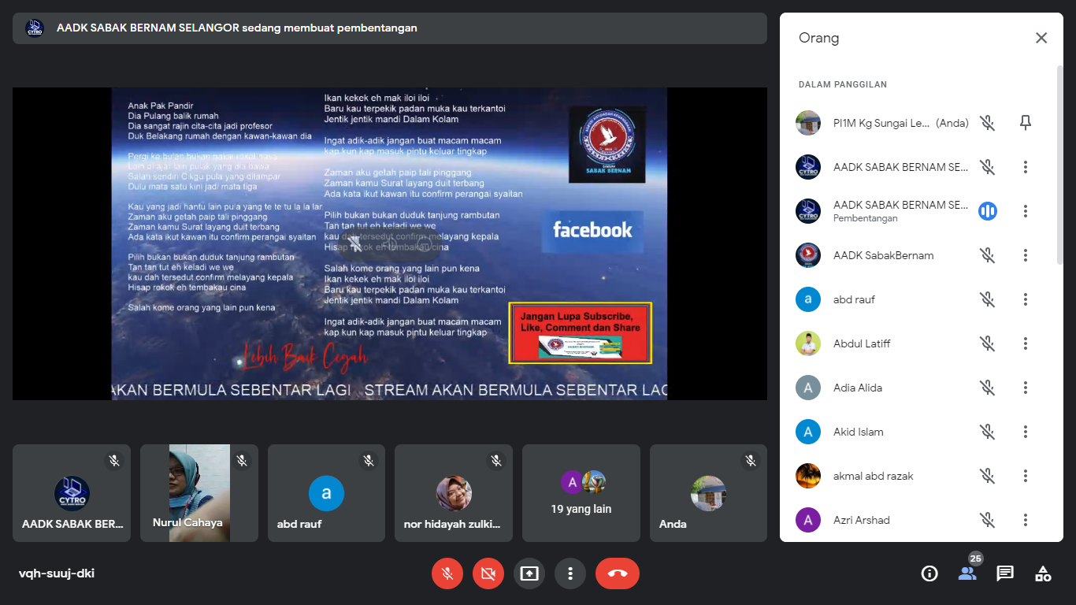This screenshot has width=1076, height=605.
Task: Click Nurul Cahaya's video thumbnail
Action: (199, 493)
